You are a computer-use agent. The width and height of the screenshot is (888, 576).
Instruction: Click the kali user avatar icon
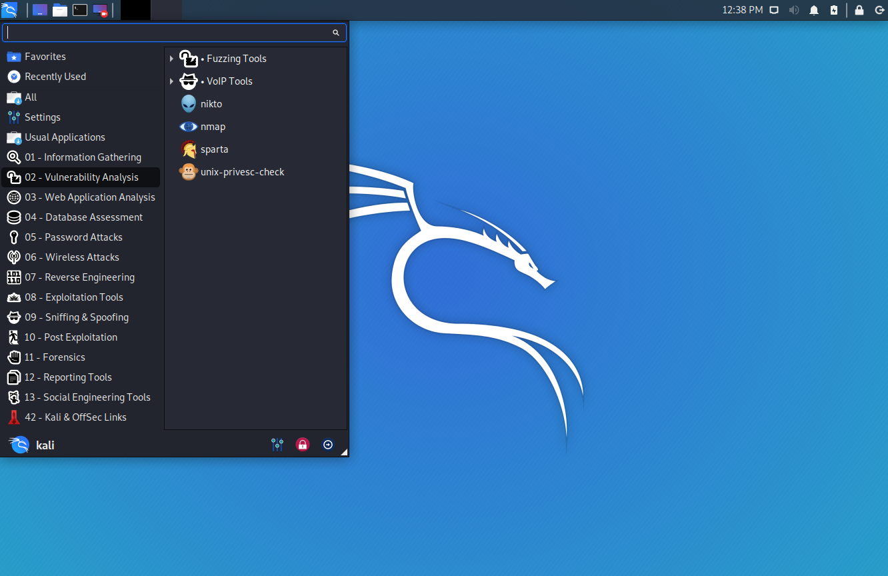point(20,445)
